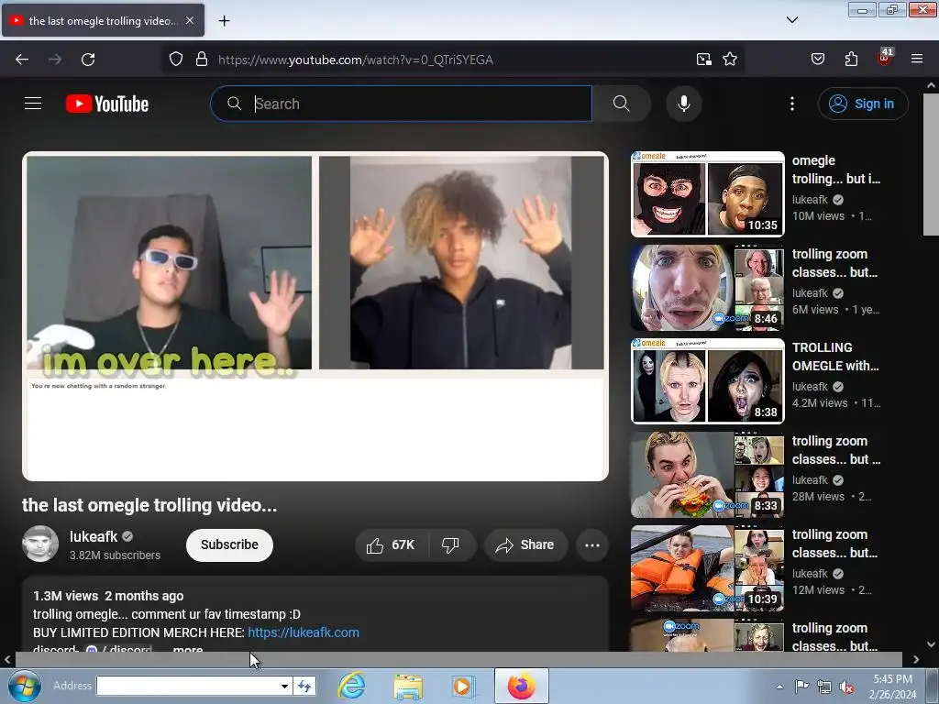Open Windows Media Player on taskbar
This screenshot has height=704, width=939.
pos(463,686)
